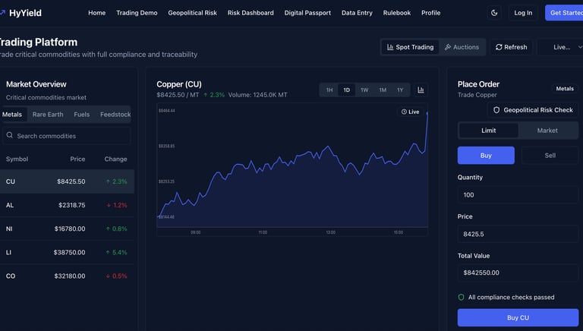Set chart range to 1W
The height and width of the screenshot is (331, 583).
point(364,90)
